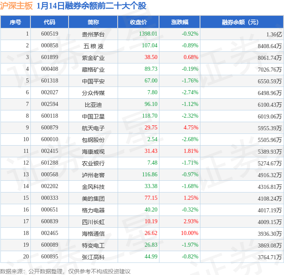This screenshot has height=275, width=284.
Task: Select the stock name 贵州茅台
Action: coord(93,34)
